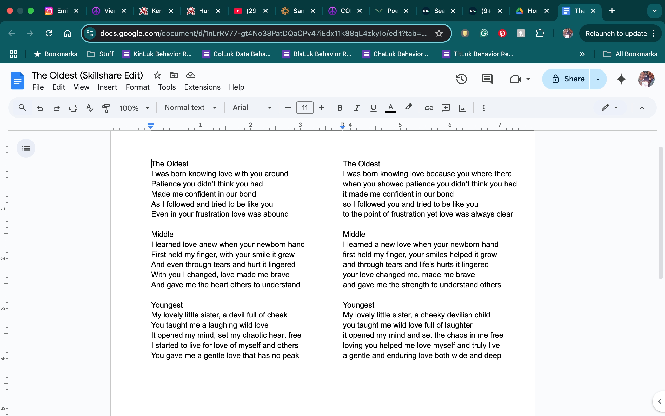Open the comments history icon
This screenshot has width=665, height=416.
point(487,79)
